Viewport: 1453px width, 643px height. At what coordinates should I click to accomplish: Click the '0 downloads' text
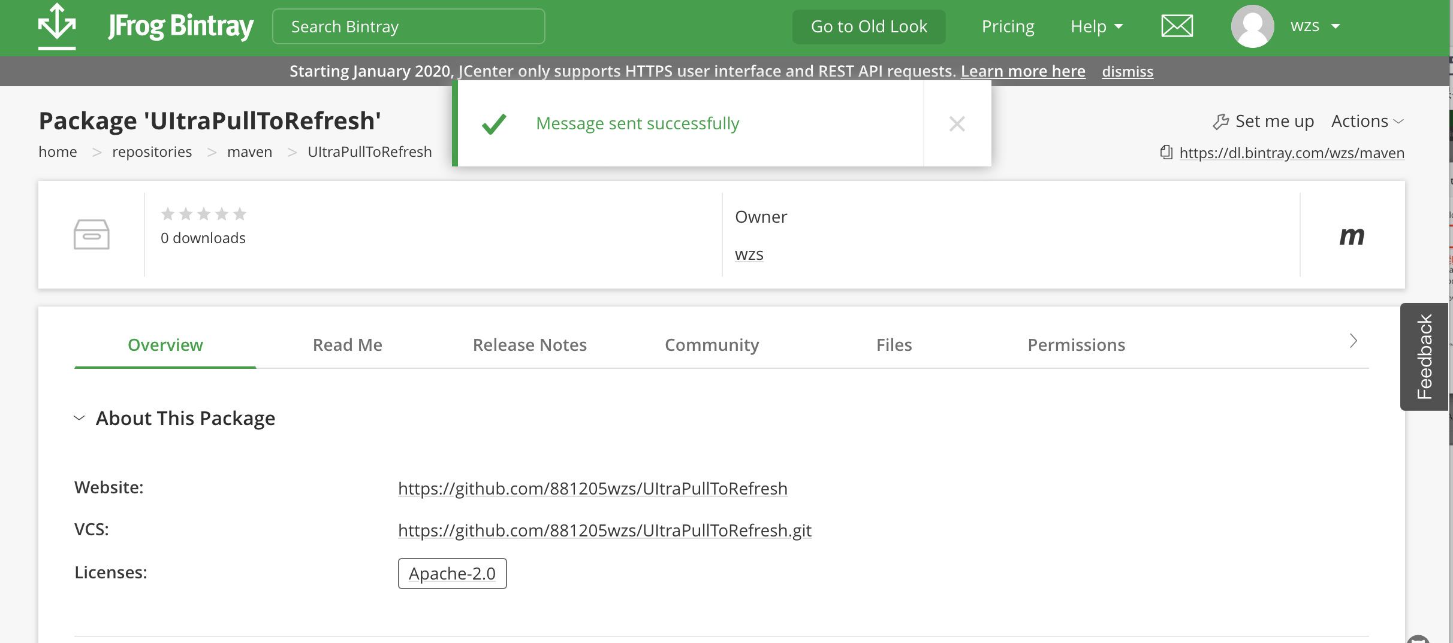pos(203,238)
